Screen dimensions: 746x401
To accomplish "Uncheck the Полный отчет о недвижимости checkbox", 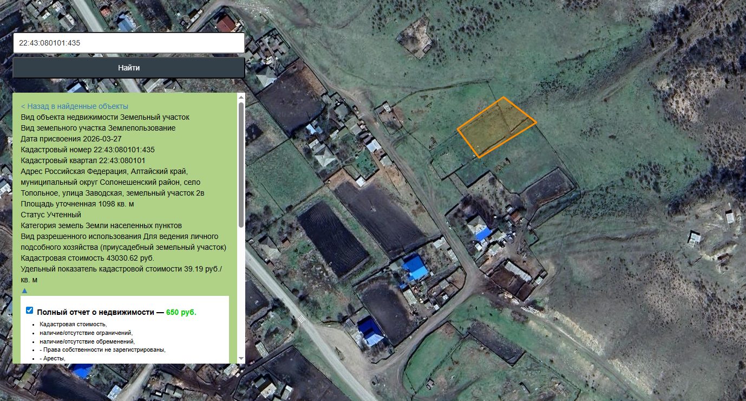I will [30, 311].
